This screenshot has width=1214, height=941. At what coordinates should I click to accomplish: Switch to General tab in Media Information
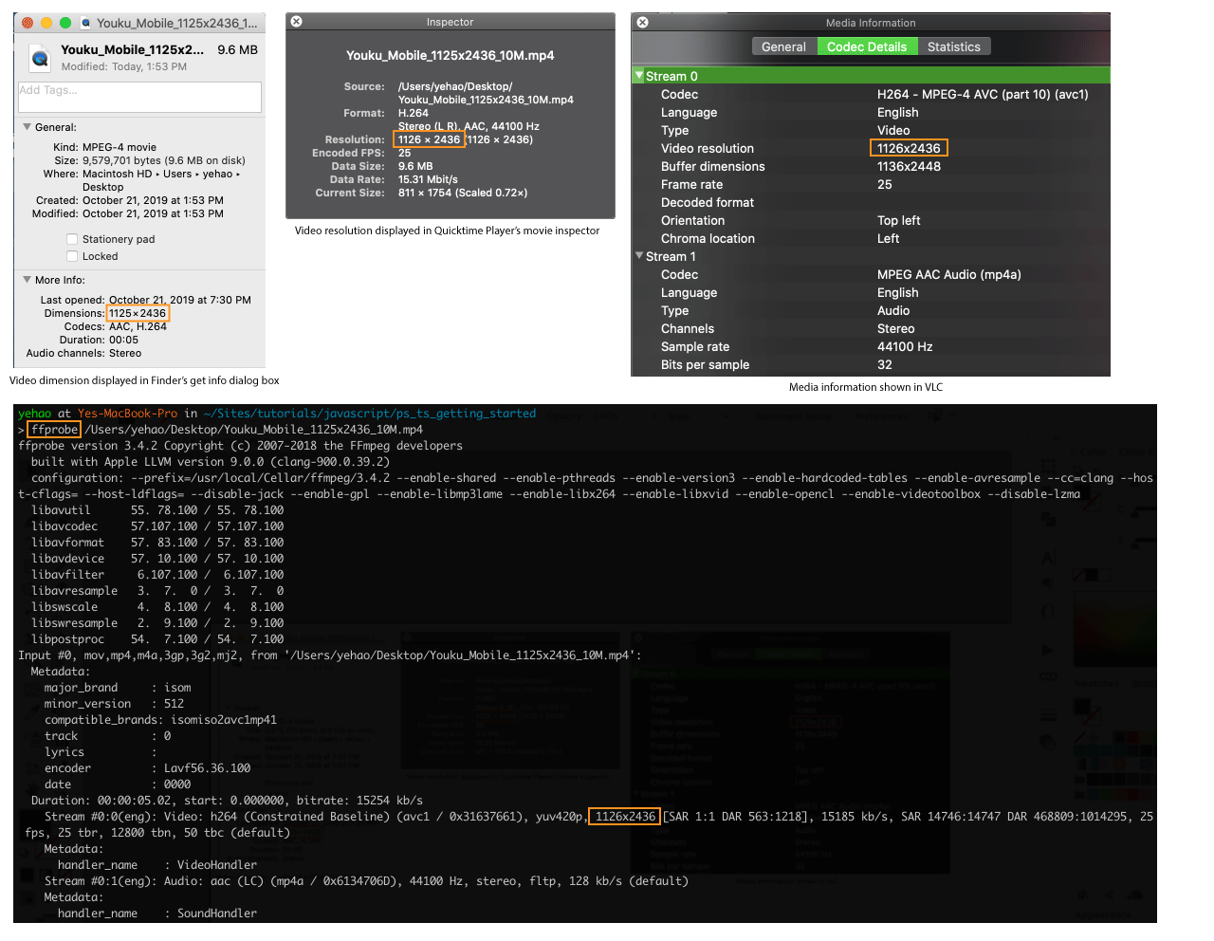(x=783, y=46)
